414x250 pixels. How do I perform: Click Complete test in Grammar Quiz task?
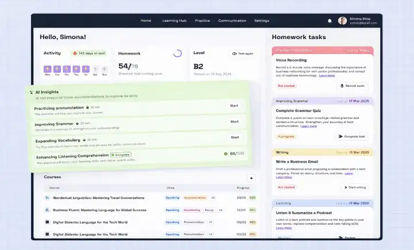pyautogui.click(x=352, y=136)
